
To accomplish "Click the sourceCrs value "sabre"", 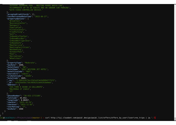I will point(25,74).
